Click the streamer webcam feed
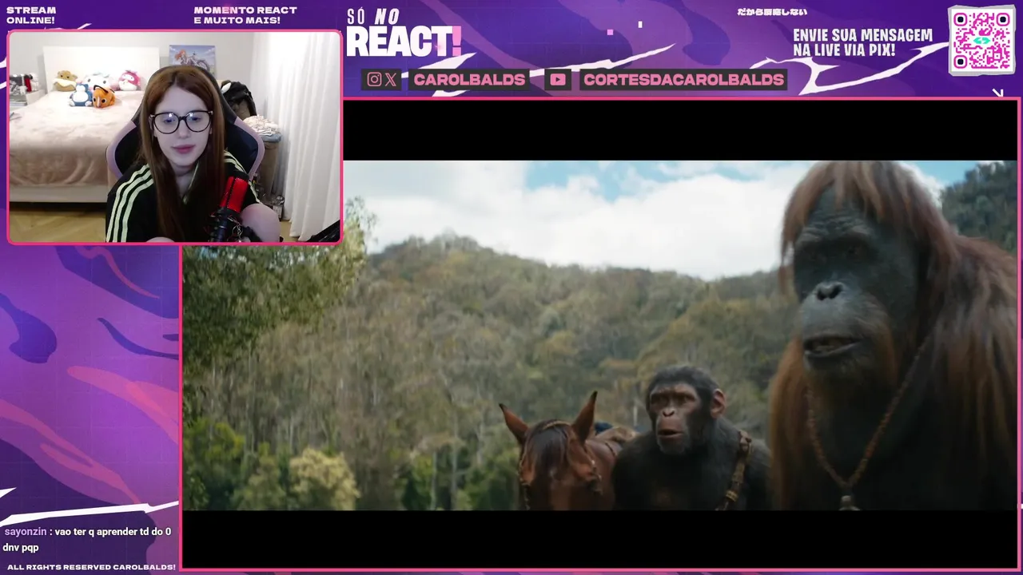Image resolution: width=1023 pixels, height=575 pixels. (174, 137)
